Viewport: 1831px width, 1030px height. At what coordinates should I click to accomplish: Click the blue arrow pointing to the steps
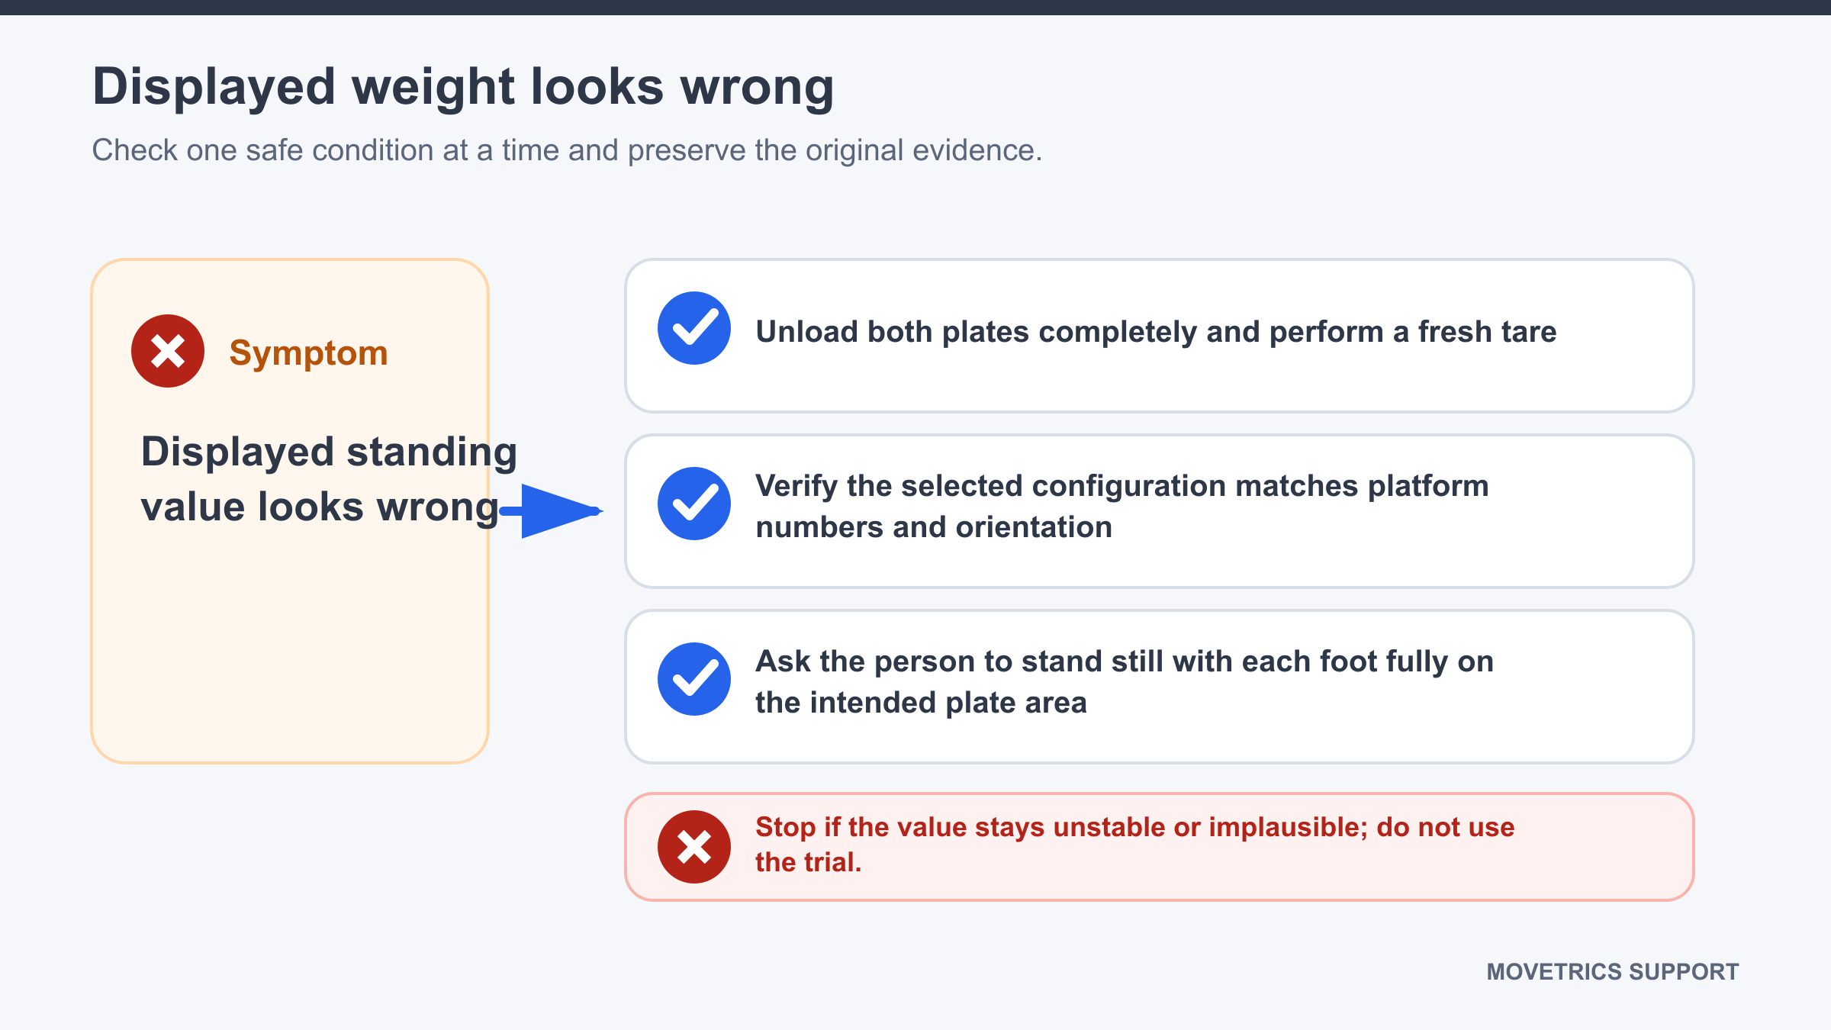click(x=552, y=511)
